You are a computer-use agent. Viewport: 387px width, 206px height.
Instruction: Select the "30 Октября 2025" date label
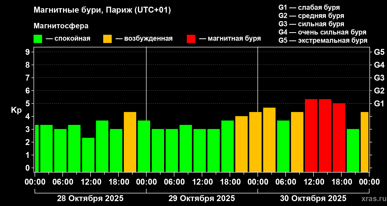tap(313, 199)
